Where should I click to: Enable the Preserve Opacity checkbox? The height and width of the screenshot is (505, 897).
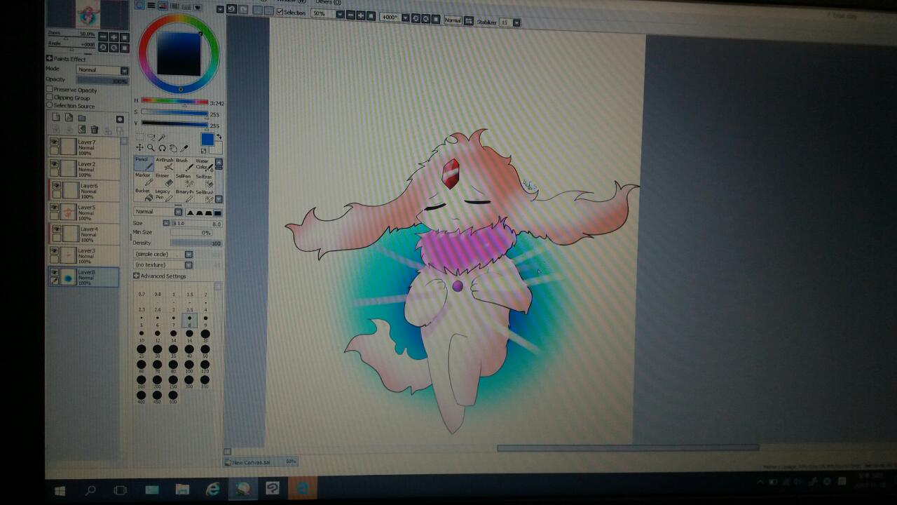coord(50,90)
